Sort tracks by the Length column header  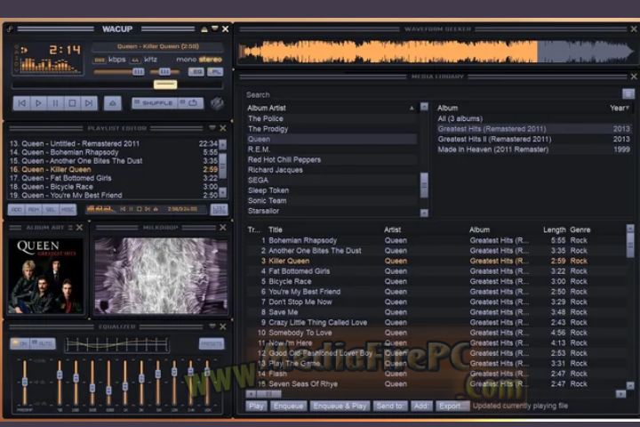tap(555, 230)
